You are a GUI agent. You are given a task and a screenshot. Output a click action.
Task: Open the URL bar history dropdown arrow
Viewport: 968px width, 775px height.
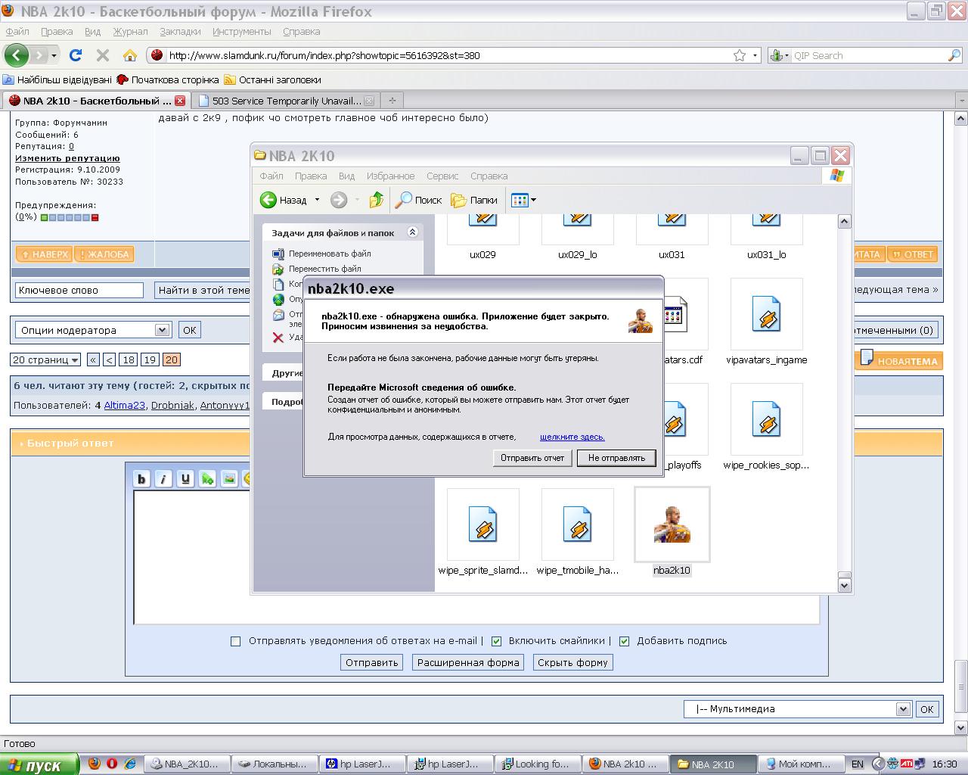click(755, 55)
